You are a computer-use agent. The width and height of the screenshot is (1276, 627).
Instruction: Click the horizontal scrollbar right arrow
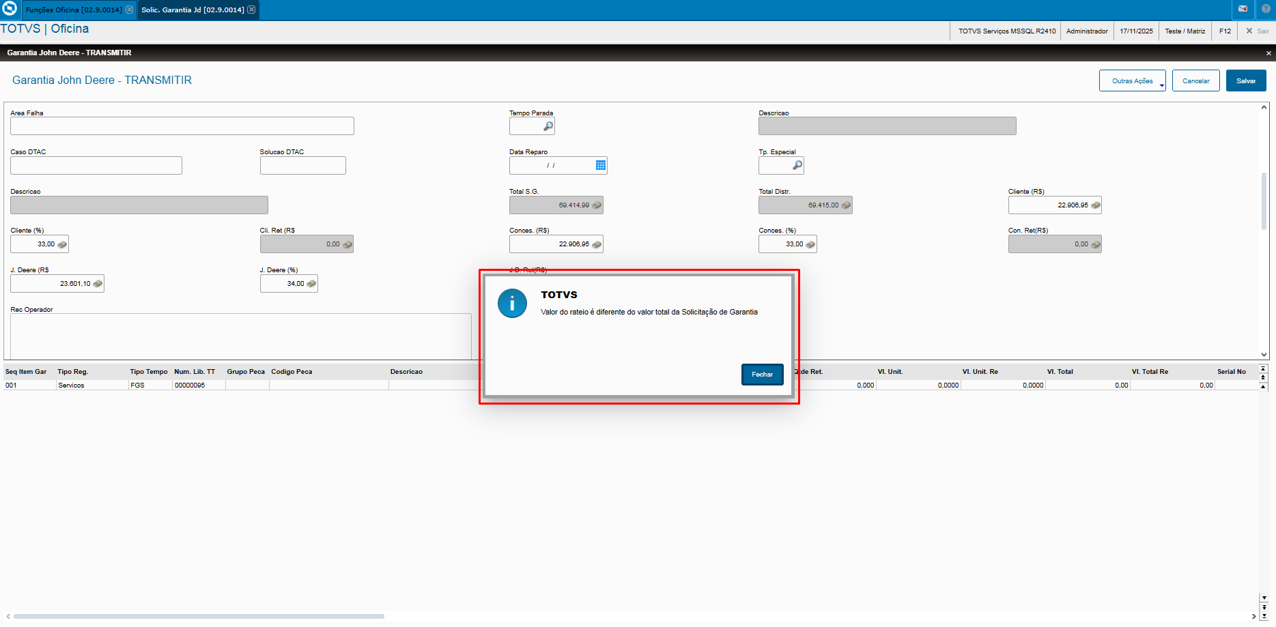click(1253, 616)
